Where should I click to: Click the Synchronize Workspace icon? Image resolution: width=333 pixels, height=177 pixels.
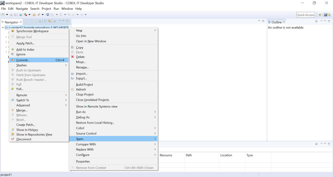(x=13, y=31)
